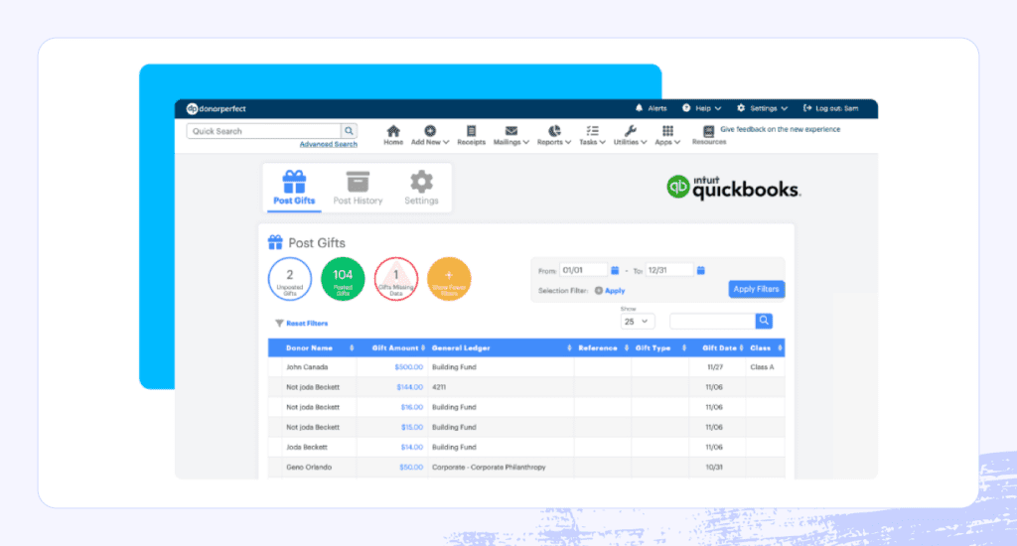Open the From date calendar picker
Viewport: 1017px width, 546px height.
(x=615, y=270)
